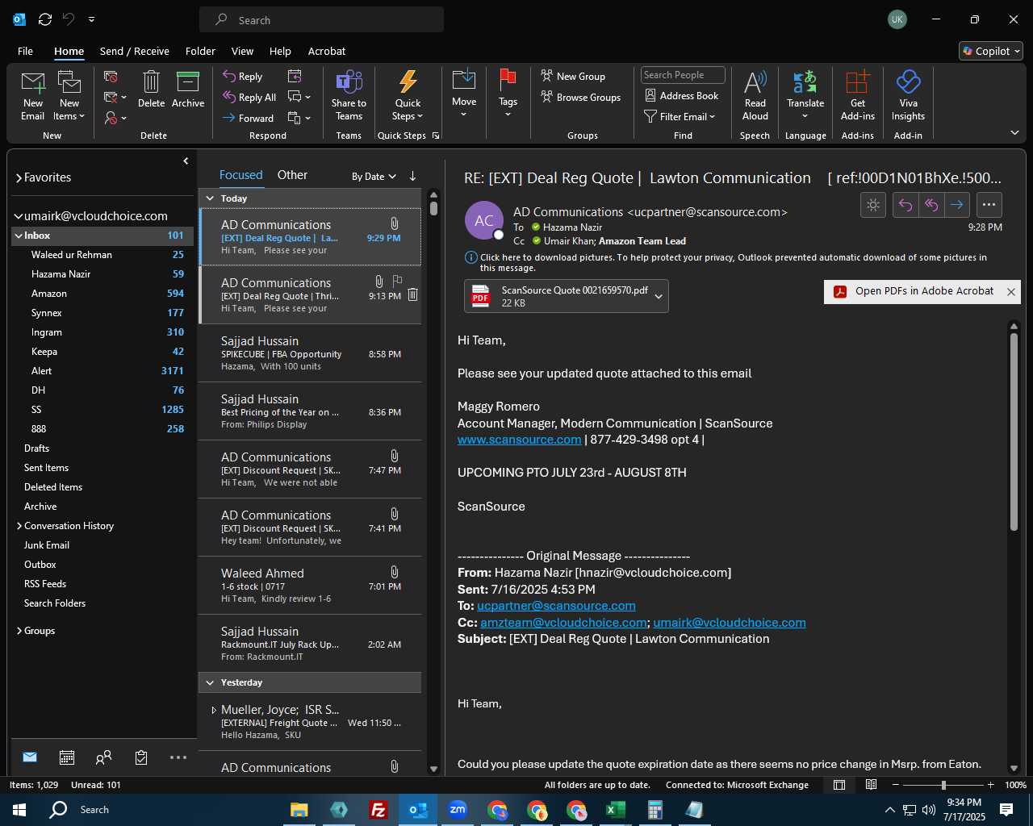Open the Acrobat tab

pos(327,51)
